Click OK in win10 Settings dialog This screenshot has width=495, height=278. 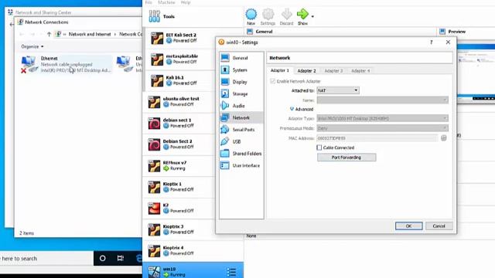pyautogui.click(x=409, y=226)
